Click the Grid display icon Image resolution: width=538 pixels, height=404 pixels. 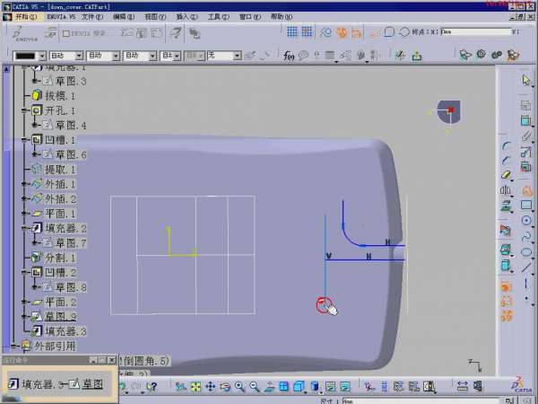(293, 33)
